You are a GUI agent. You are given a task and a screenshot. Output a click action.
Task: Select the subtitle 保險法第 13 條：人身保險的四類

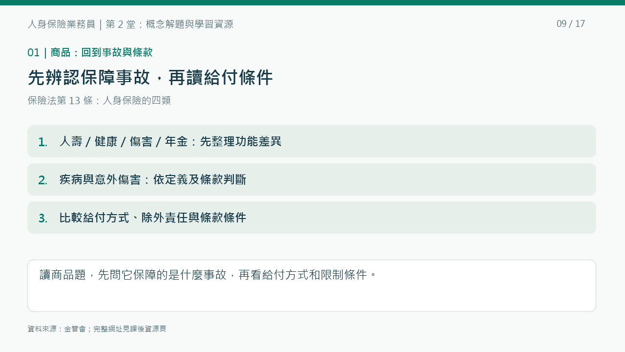click(99, 100)
